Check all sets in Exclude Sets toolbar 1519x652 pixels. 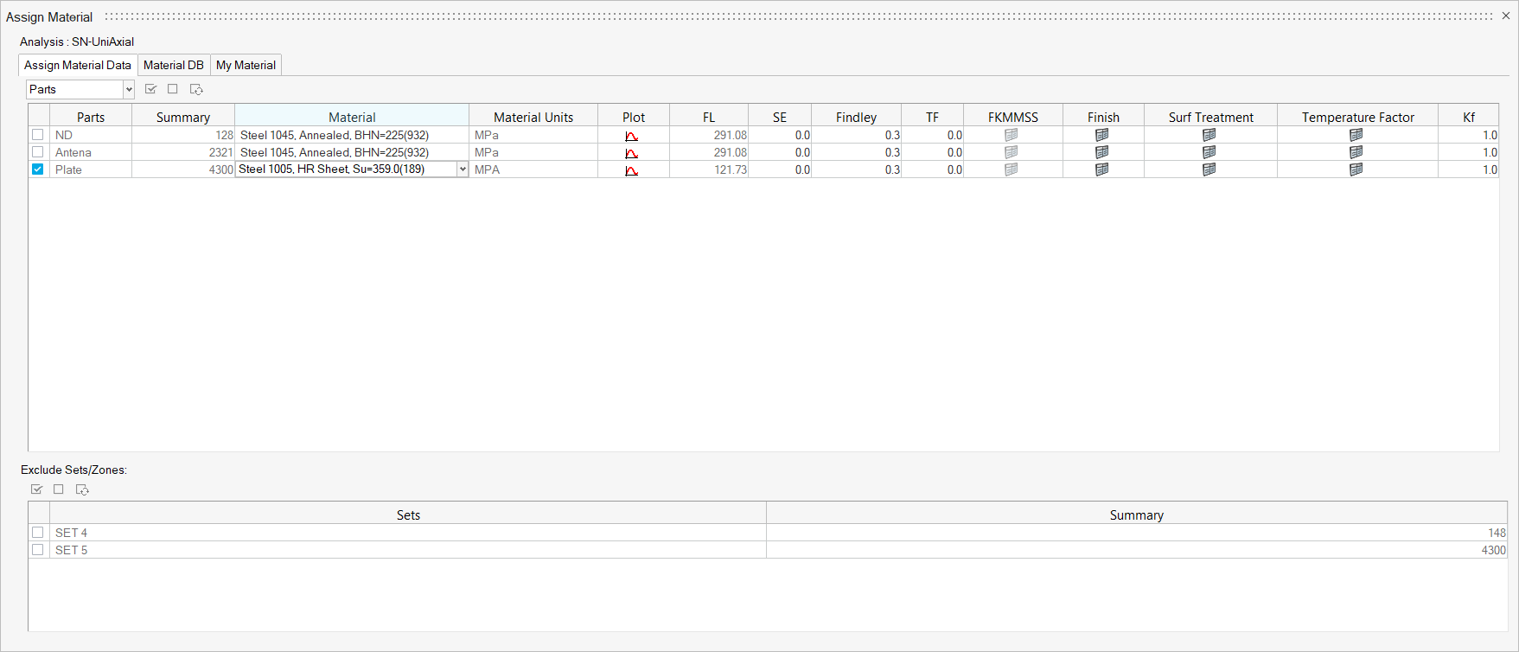coord(36,489)
